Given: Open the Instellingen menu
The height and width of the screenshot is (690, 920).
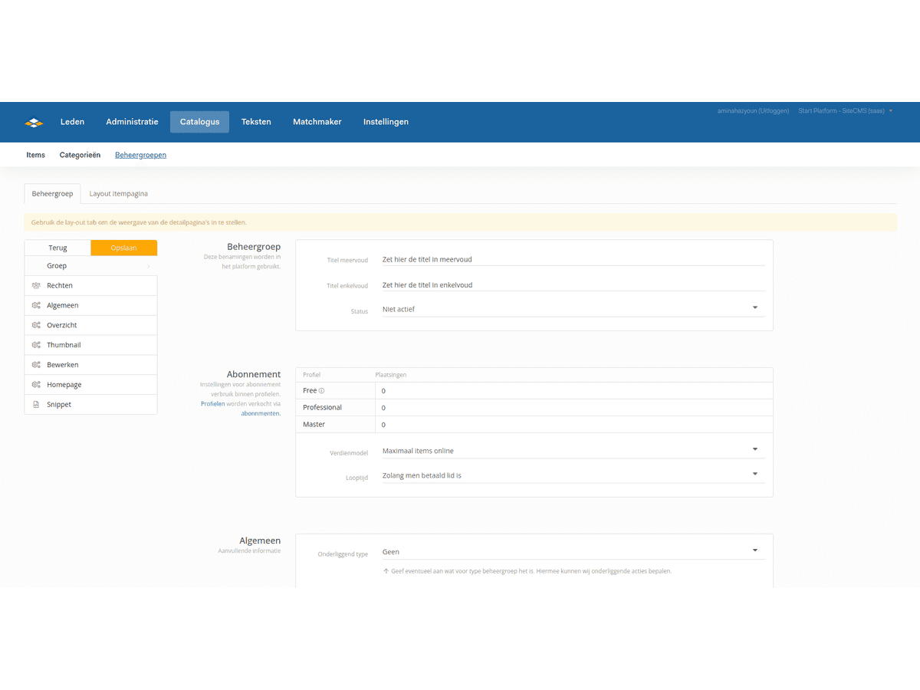Looking at the screenshot, I should coord(386,122).
